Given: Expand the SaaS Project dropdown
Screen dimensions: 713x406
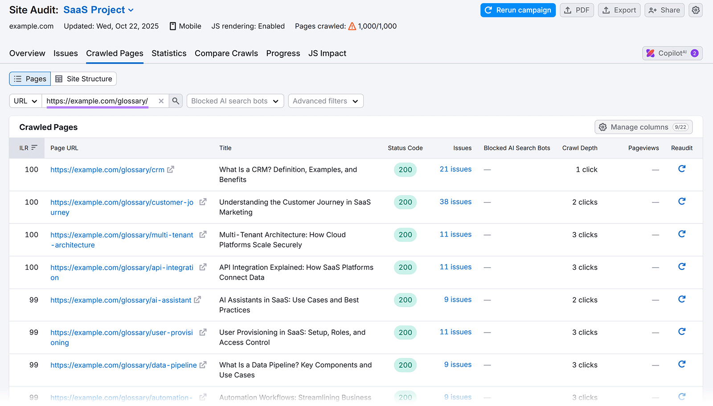Looking at the screenshot, I should (x=98, y=10).
